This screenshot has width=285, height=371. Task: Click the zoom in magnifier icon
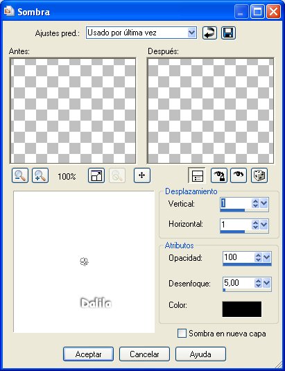40,175
